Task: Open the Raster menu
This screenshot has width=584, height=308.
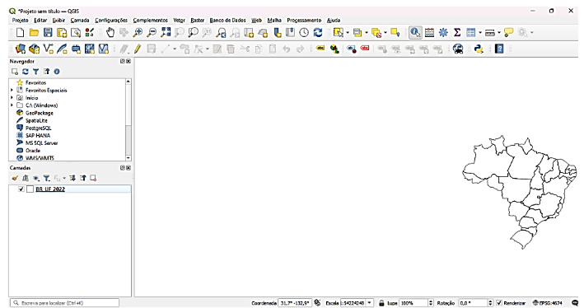Action: pyautogui.click(x=198, y=20)
